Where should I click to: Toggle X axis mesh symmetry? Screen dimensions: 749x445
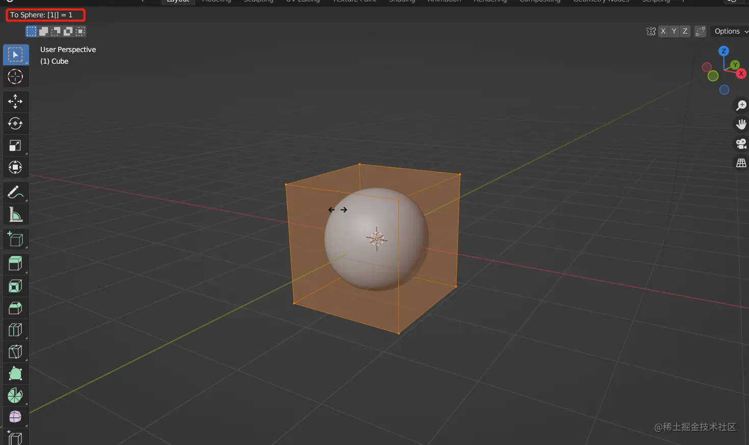click(x=663, y=32)
